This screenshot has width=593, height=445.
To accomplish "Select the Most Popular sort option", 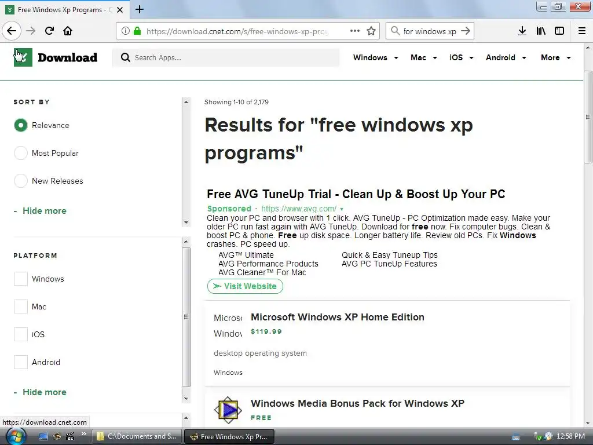I will [x=21, y=153].
